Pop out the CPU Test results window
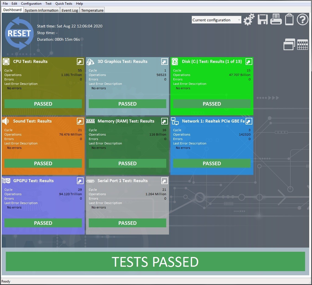 (x=80, y=62)
